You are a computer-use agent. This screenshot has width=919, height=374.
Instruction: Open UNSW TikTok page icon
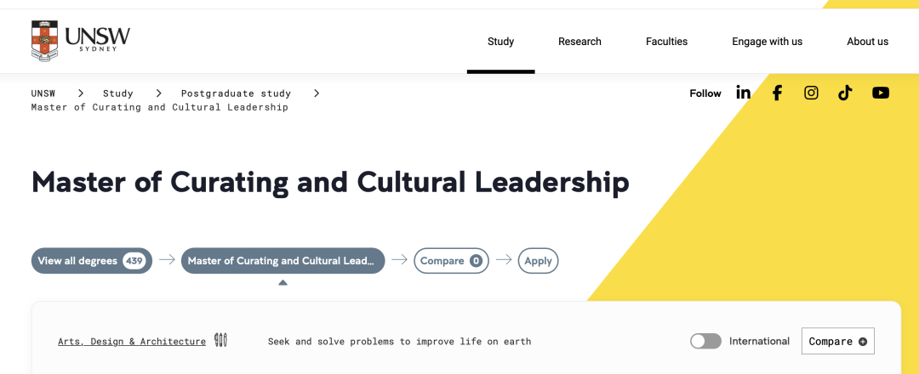tap(845, 93)
